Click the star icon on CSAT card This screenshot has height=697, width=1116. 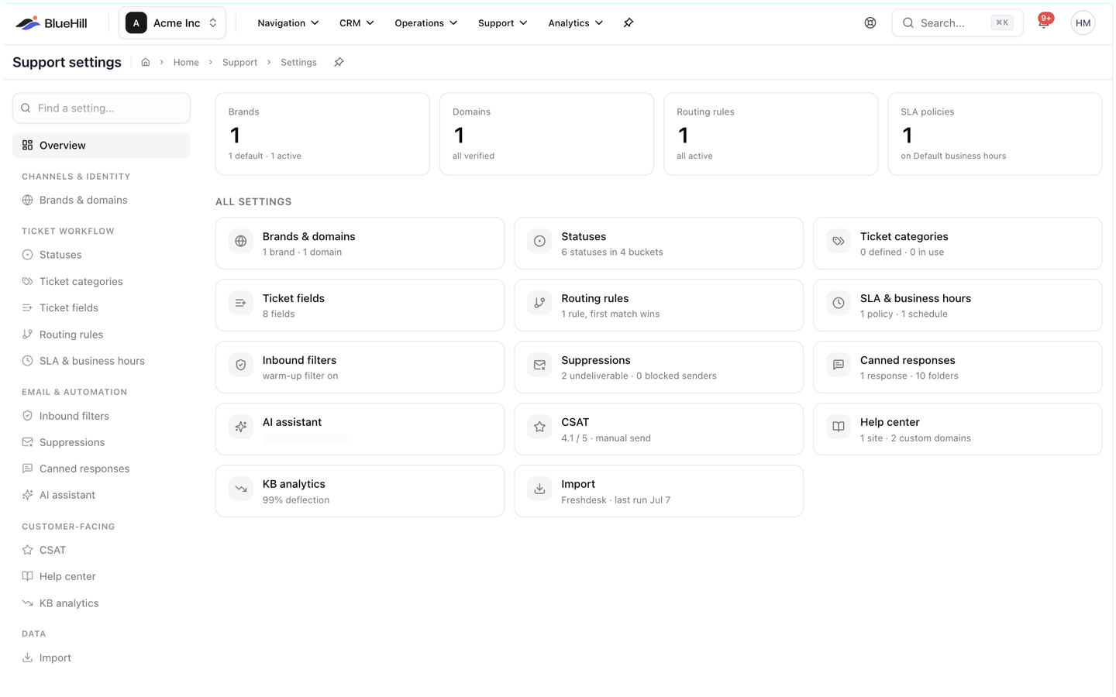540,427
